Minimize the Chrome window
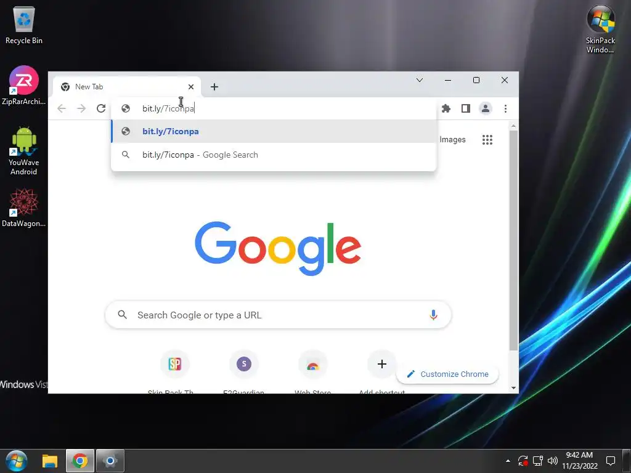This screenshot has height=473, width=631. pyautogui.click(x=448, y=80)
